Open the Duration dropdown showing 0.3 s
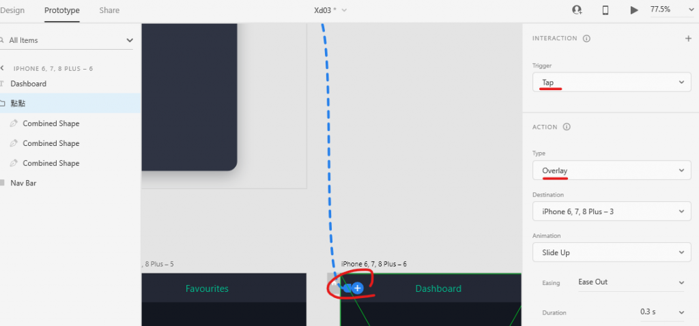This screenshot has width=699, height=326. click(662, 312)
